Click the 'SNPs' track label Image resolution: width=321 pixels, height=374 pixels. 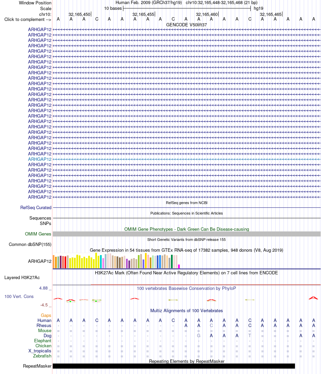point(45,224)
